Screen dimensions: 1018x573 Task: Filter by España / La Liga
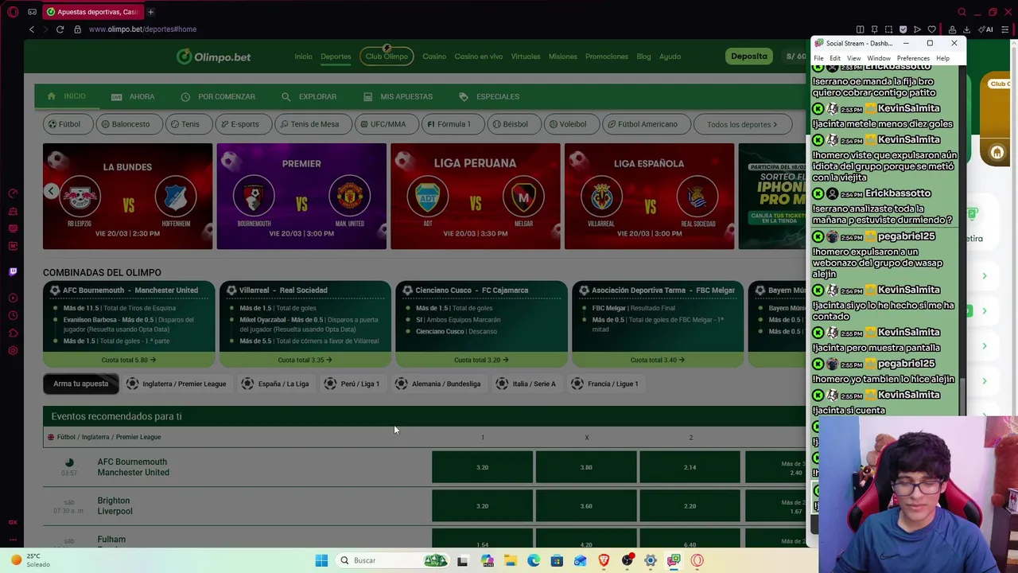(275, 384)
